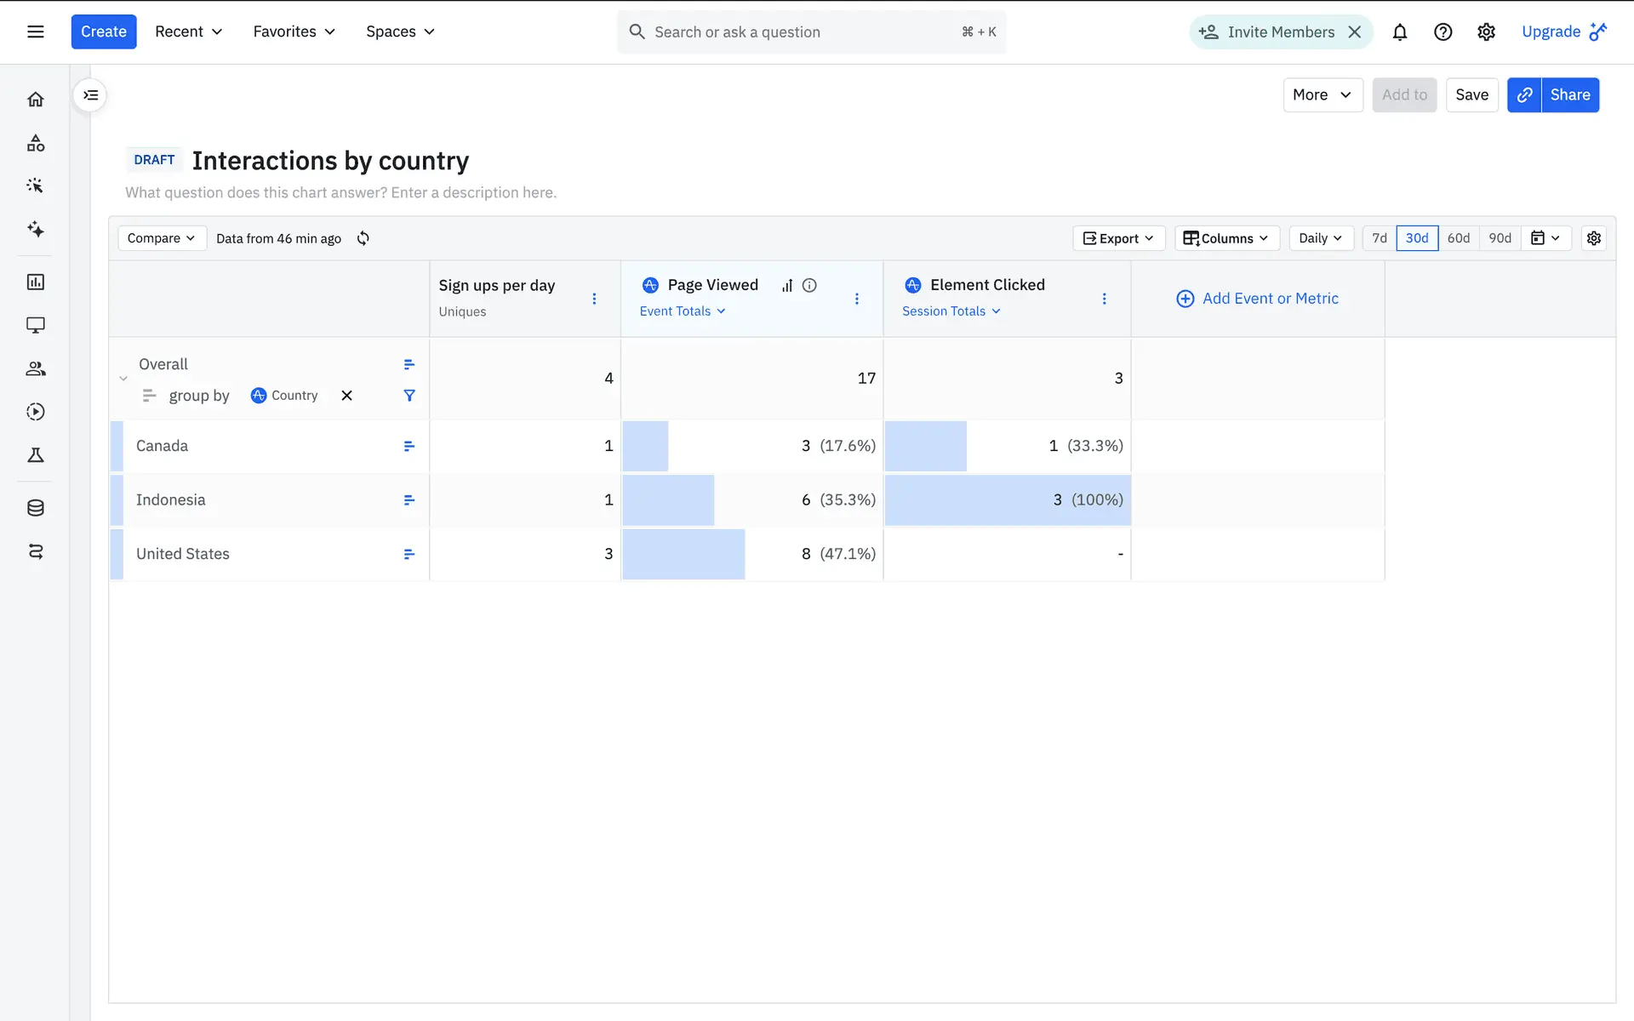Click the Canada row color swatch

point(117,447)
